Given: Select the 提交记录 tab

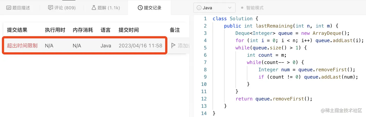Looking at the screenshot, I should click(x=149, y=8).
